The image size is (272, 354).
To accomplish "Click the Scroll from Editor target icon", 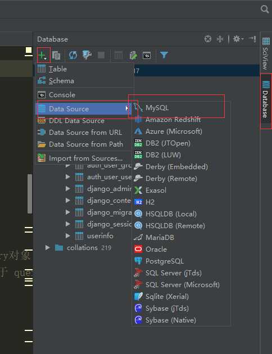I will pyautogui.click(x=208, y=39).
